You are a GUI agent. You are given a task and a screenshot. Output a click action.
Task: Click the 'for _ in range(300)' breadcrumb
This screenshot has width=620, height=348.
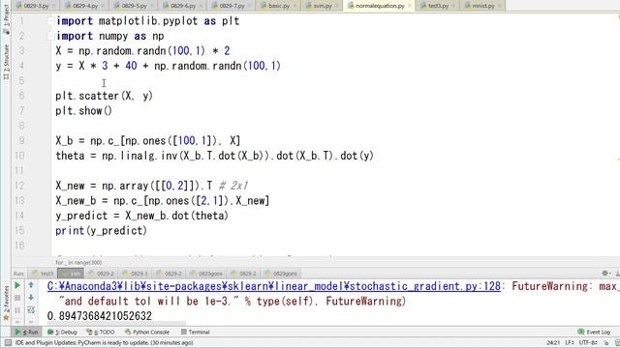(x=78, y=262)
